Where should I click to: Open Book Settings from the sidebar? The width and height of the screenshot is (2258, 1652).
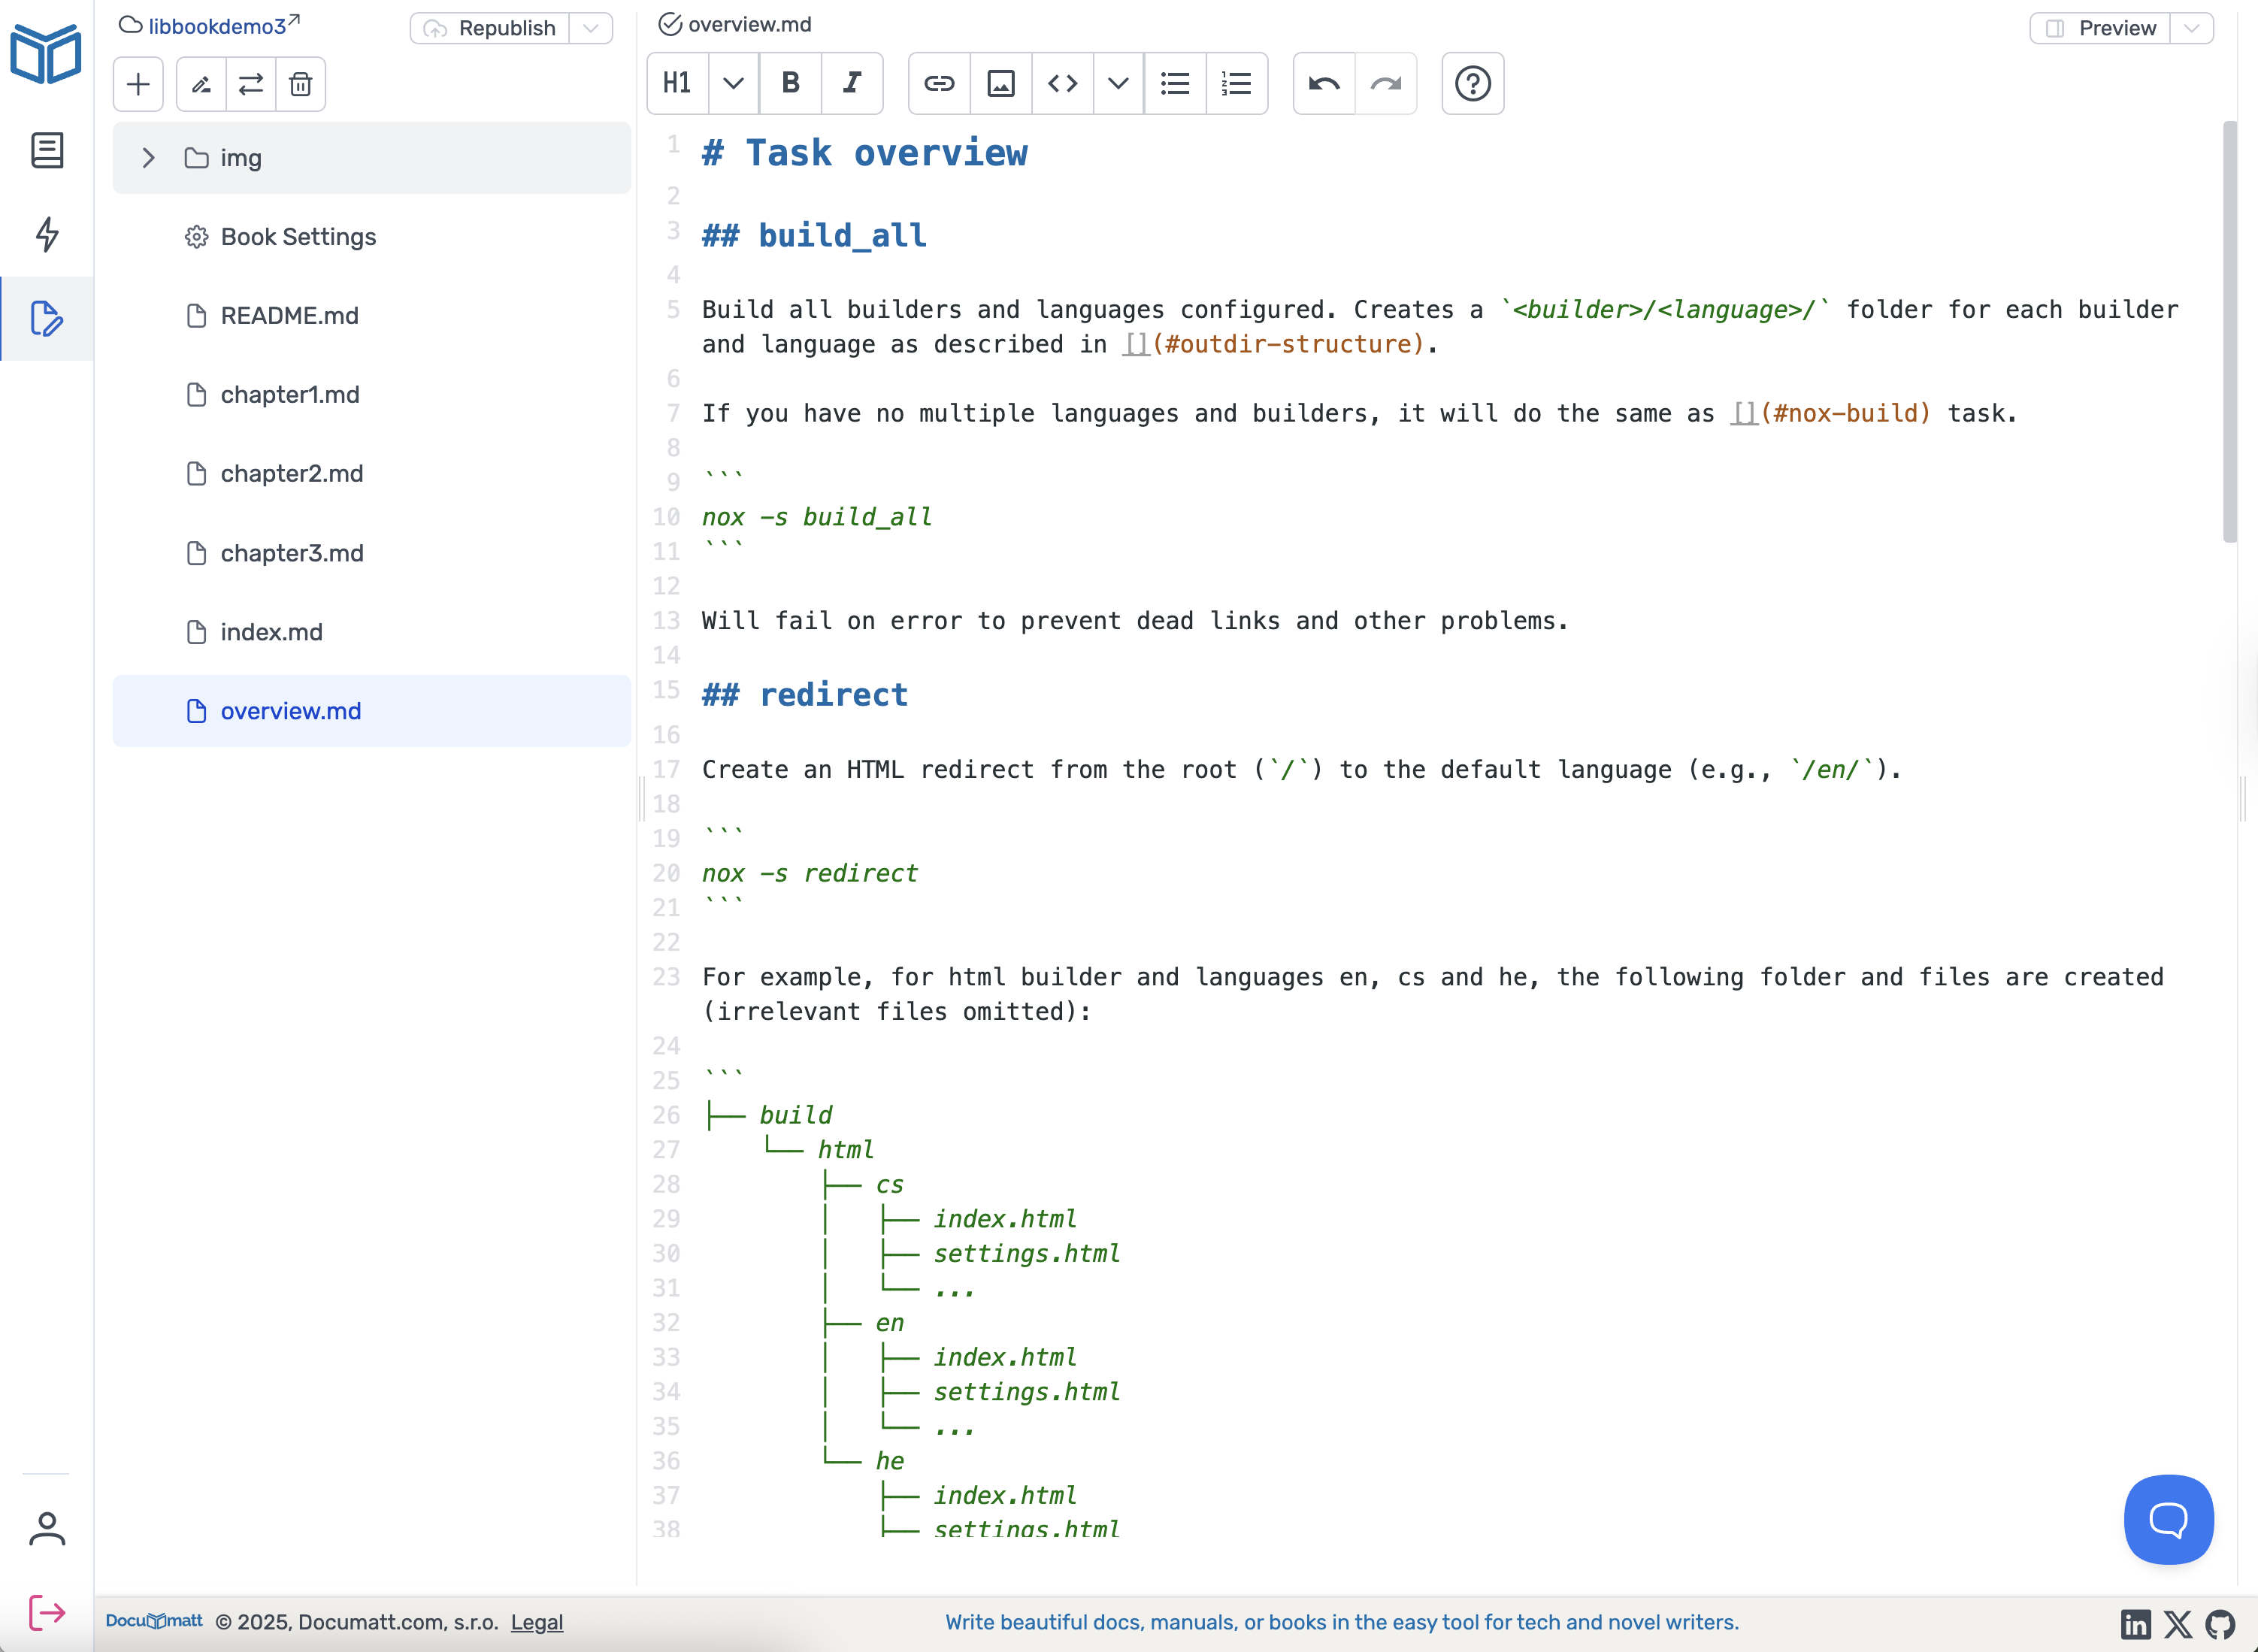pos(297,236)
